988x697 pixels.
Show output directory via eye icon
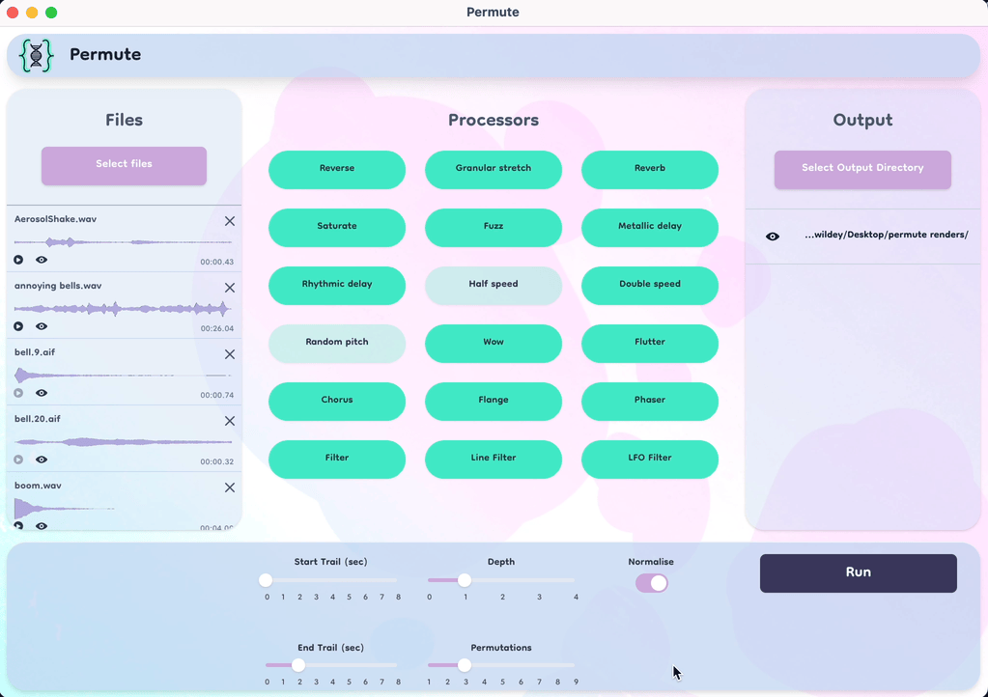pos(773,237)
